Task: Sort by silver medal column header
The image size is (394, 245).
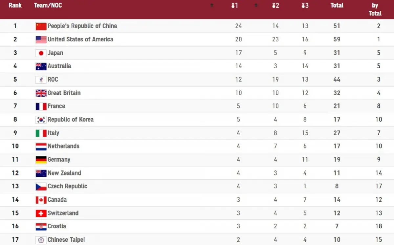Action: point(275,6)
